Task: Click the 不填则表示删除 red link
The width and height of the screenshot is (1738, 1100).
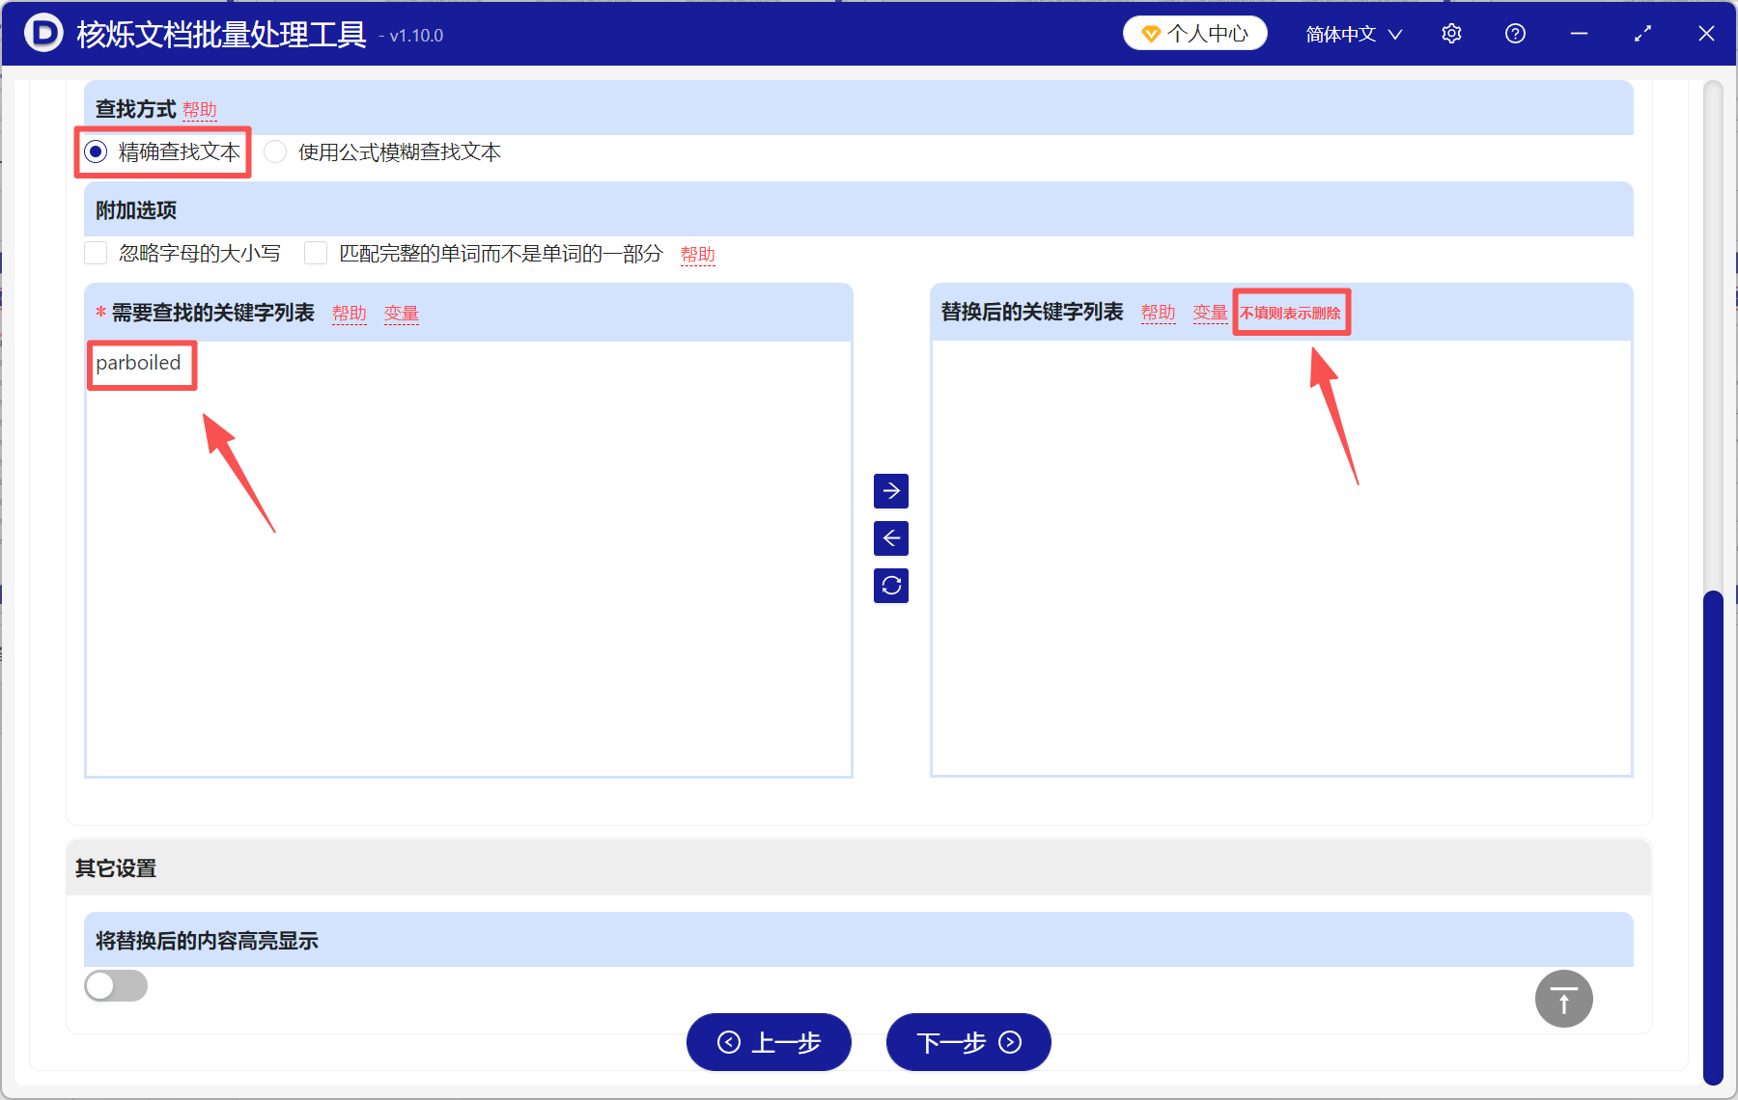Action: pyautogui.click(x=1291, y=312)
